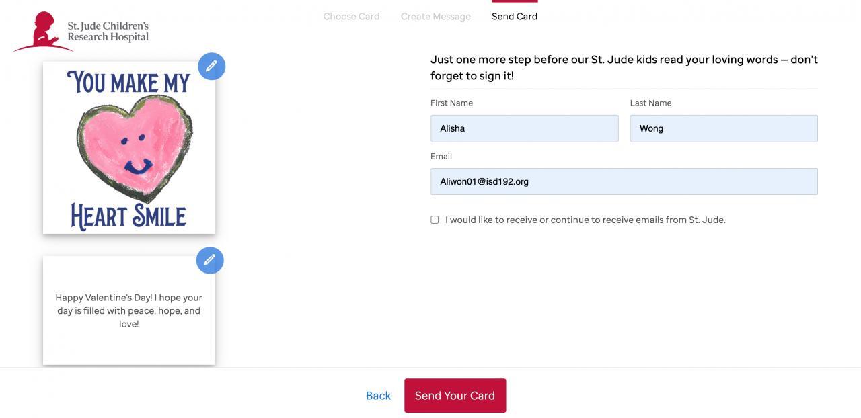Click the 'First Name' field label

click(x=451, y=103)
